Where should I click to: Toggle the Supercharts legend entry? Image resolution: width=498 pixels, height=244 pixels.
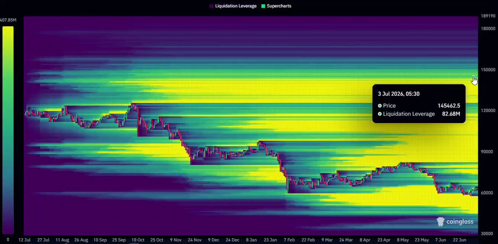coord(276,6)
